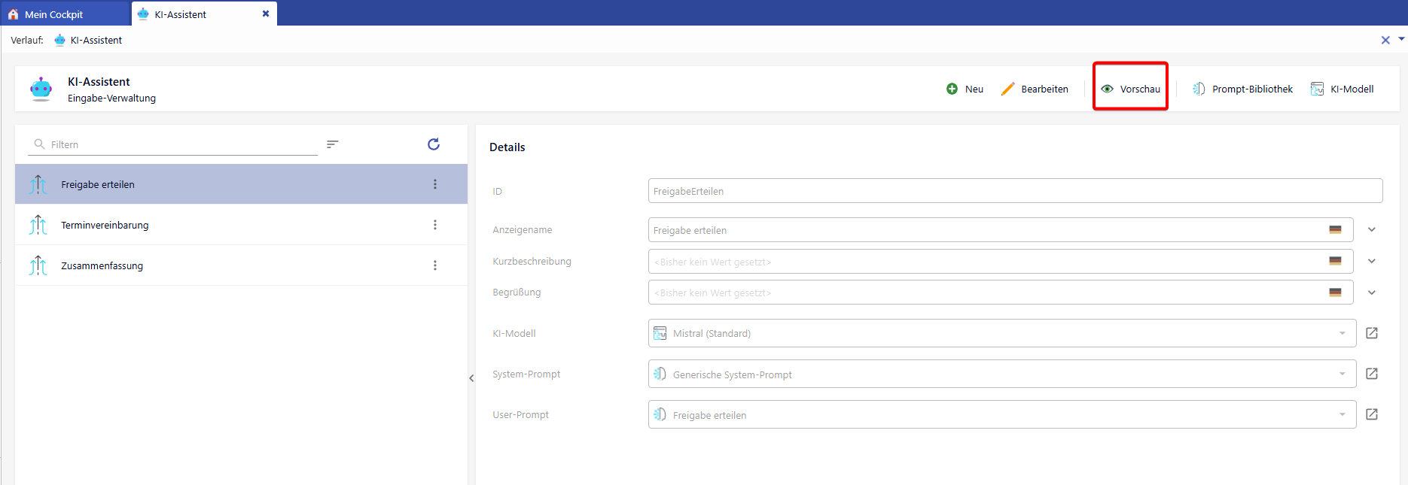Click the refresh list icon

(434, 144)
